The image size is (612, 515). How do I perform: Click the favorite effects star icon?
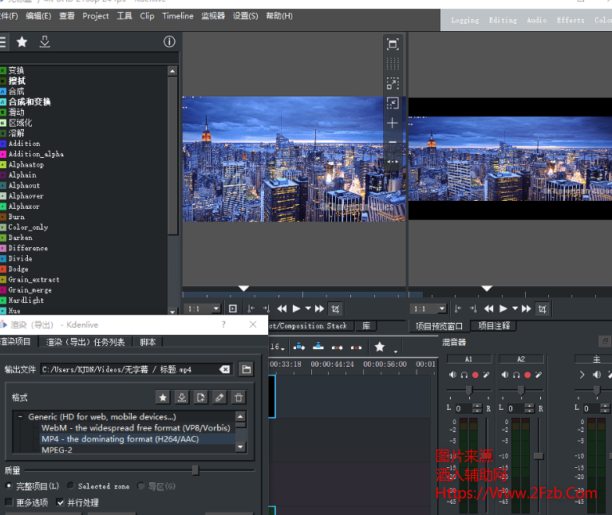22,42
